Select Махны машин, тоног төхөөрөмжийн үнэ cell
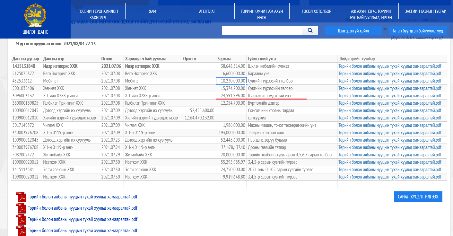 click(x=292, y=125)
